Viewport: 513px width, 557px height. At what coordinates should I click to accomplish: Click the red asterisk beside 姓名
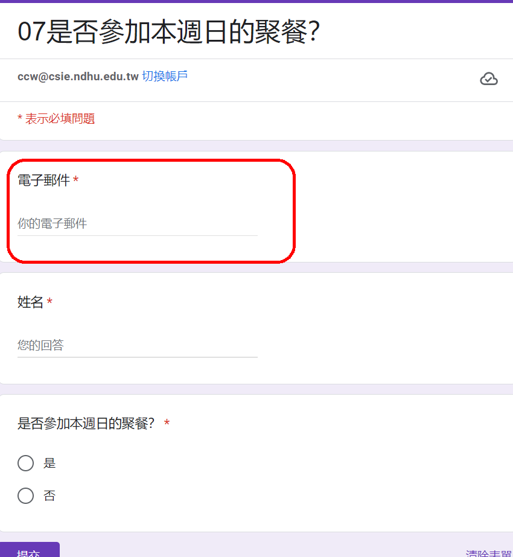point(49,302)
